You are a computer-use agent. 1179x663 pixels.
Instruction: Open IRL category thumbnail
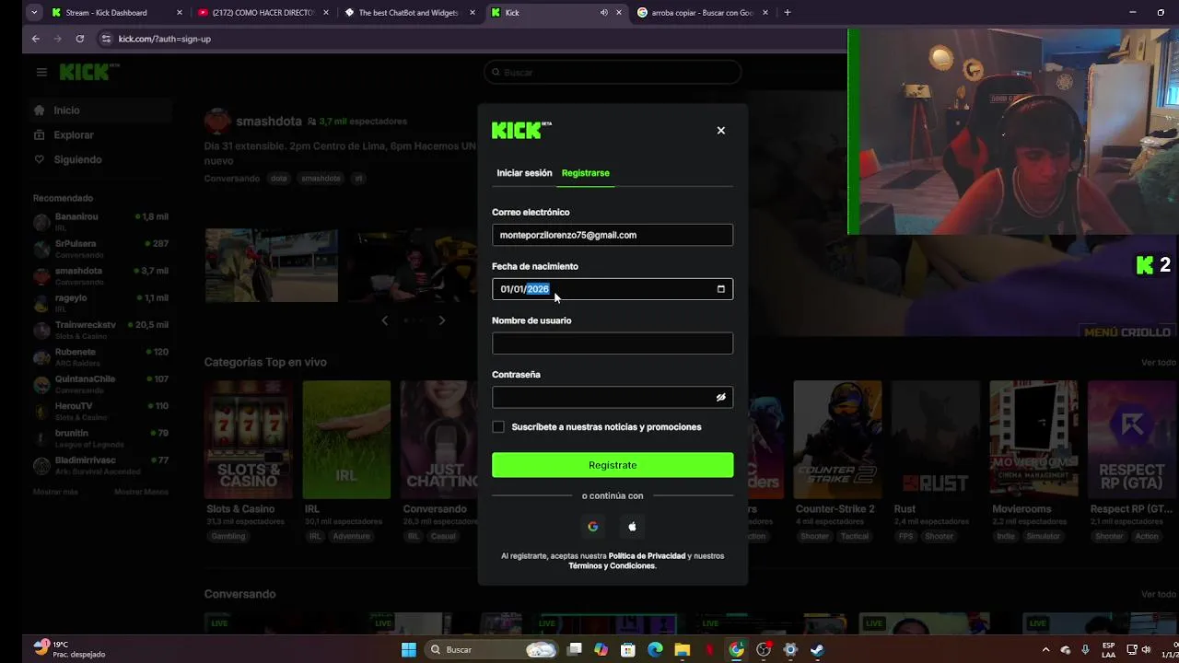[346, 439]
